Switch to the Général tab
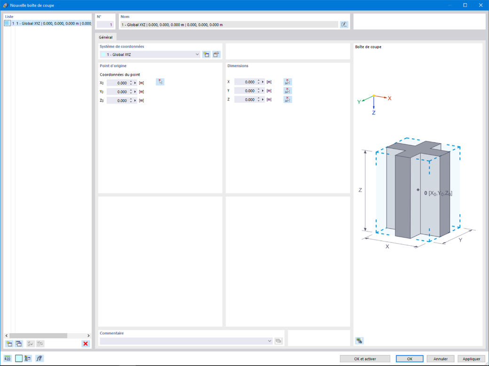The height and width of the screenshot is (366, 489). [x=106, y=37]
